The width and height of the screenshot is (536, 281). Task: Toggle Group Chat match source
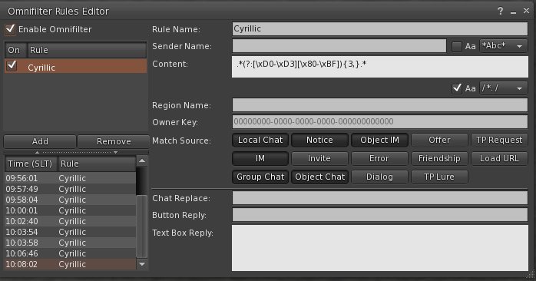click(x=260, y=177)
